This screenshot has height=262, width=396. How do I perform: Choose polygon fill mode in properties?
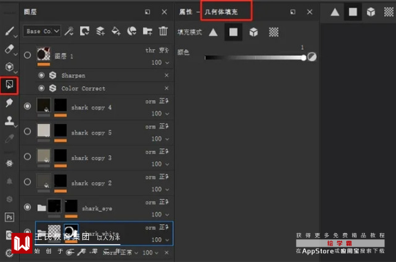(x=233, y=32)
